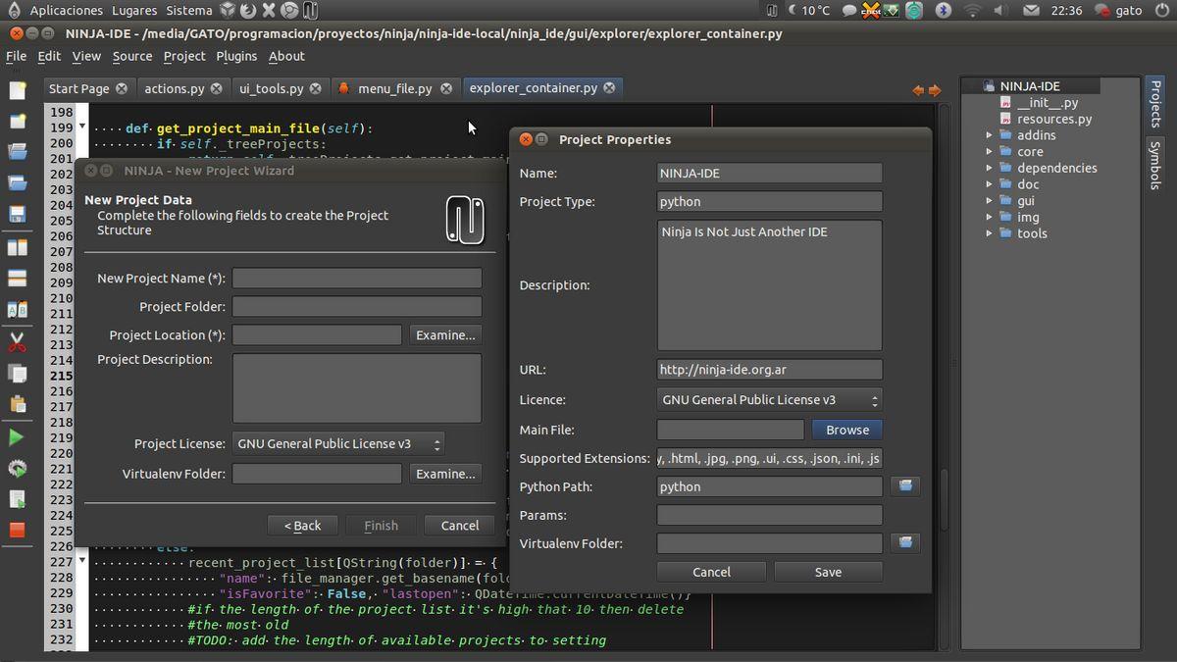Viewport: 1177px width, 662px height.
Task: Expand the addins folder in the project tree
Action: click(990, 135)
